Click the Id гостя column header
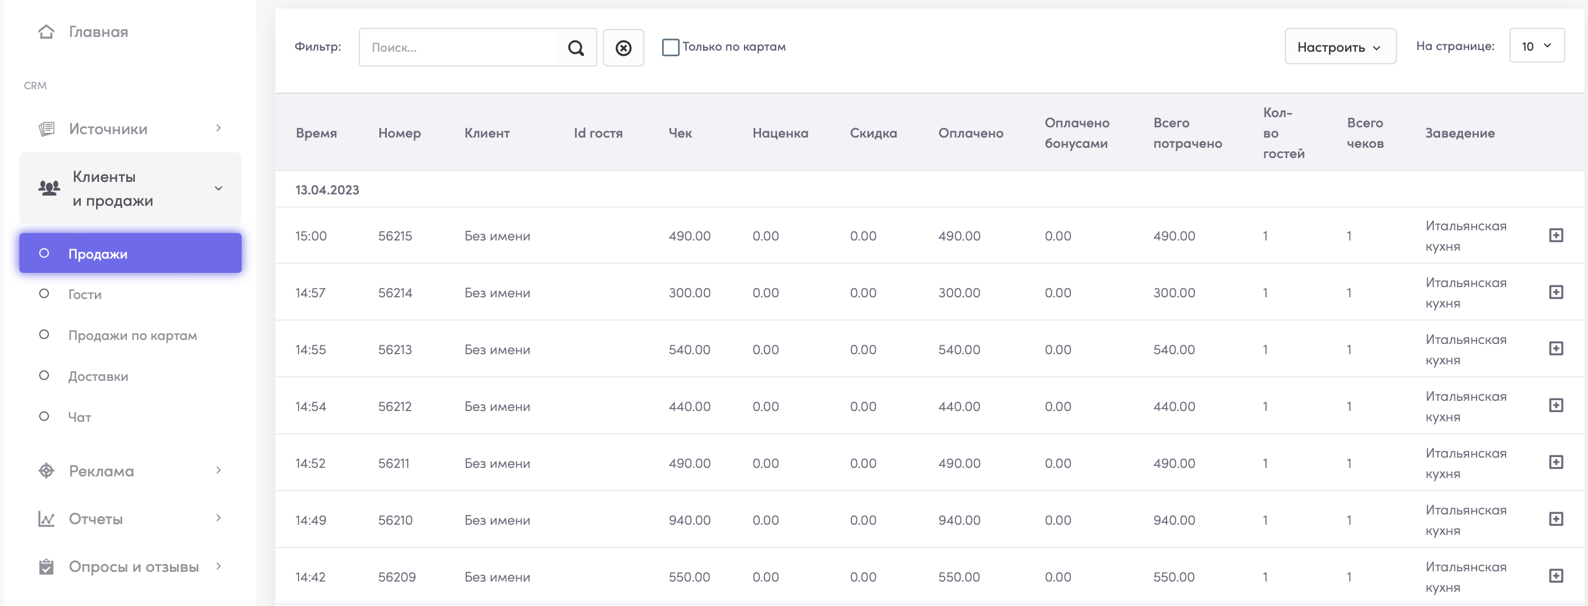This screenshot has width=1588, height=606. point(598,133)
